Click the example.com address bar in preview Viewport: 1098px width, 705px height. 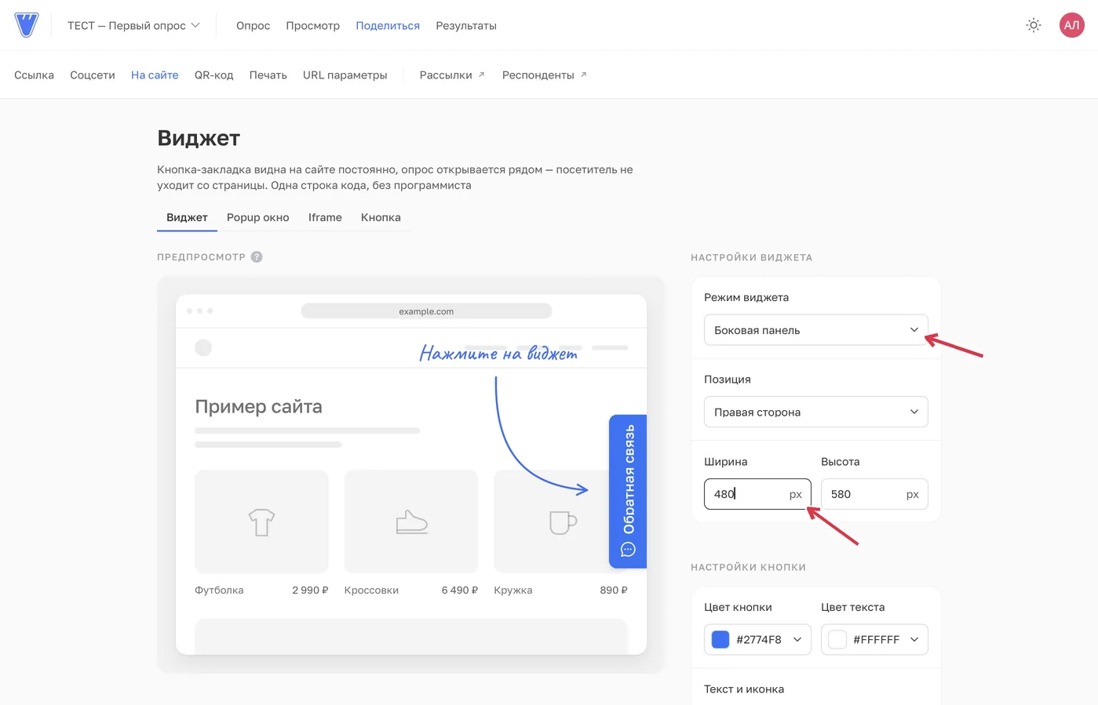coord(426,311)
